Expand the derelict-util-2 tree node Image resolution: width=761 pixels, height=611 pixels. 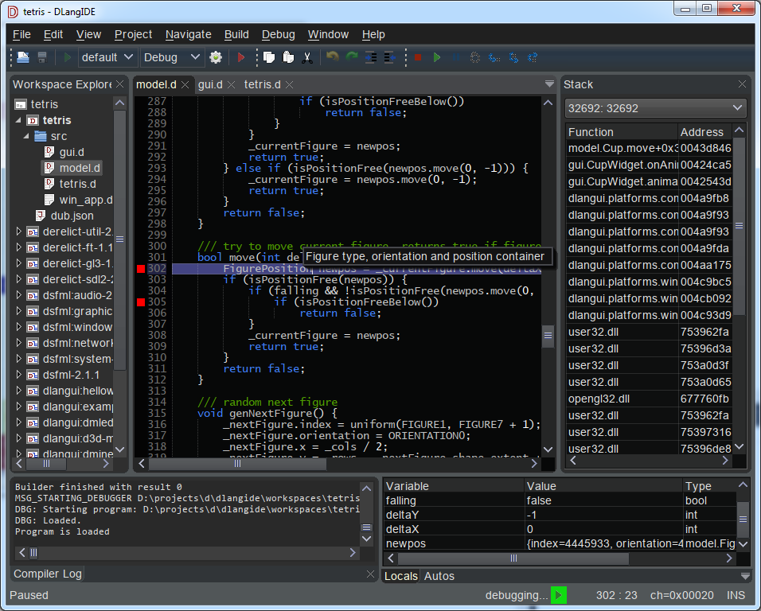pyautogui.click(x=20, y=232)
